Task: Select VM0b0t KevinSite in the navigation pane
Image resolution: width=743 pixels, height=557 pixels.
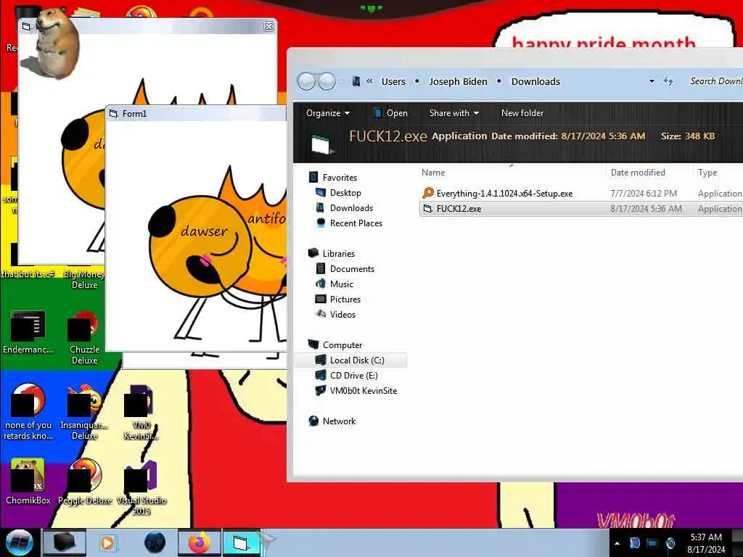Action: point(364,391)
